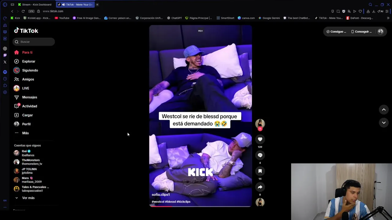Go to next video with down chevron
Viewport: 392px width, 220px height.
tap(384, 123)
